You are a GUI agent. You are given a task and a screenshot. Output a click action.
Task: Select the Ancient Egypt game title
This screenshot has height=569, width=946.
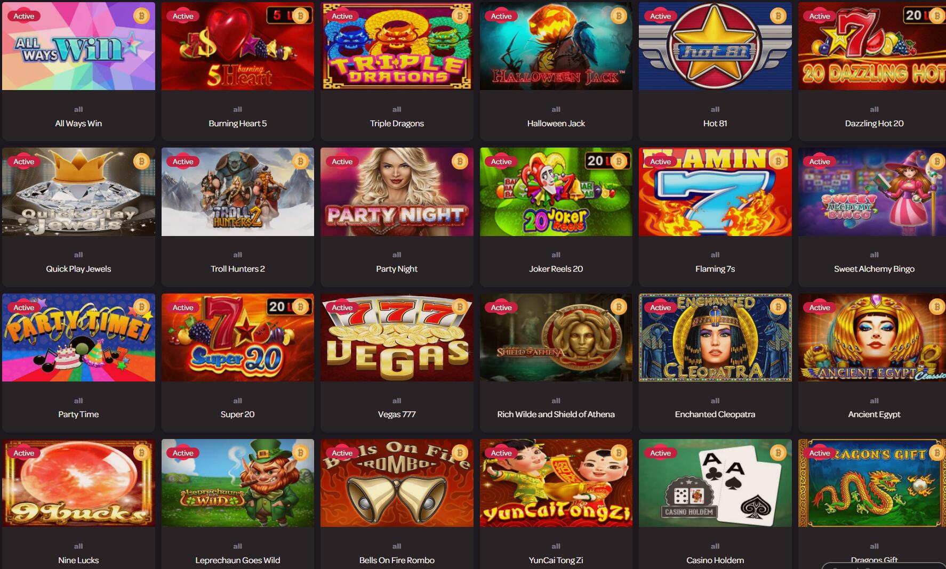click(874, 414)
